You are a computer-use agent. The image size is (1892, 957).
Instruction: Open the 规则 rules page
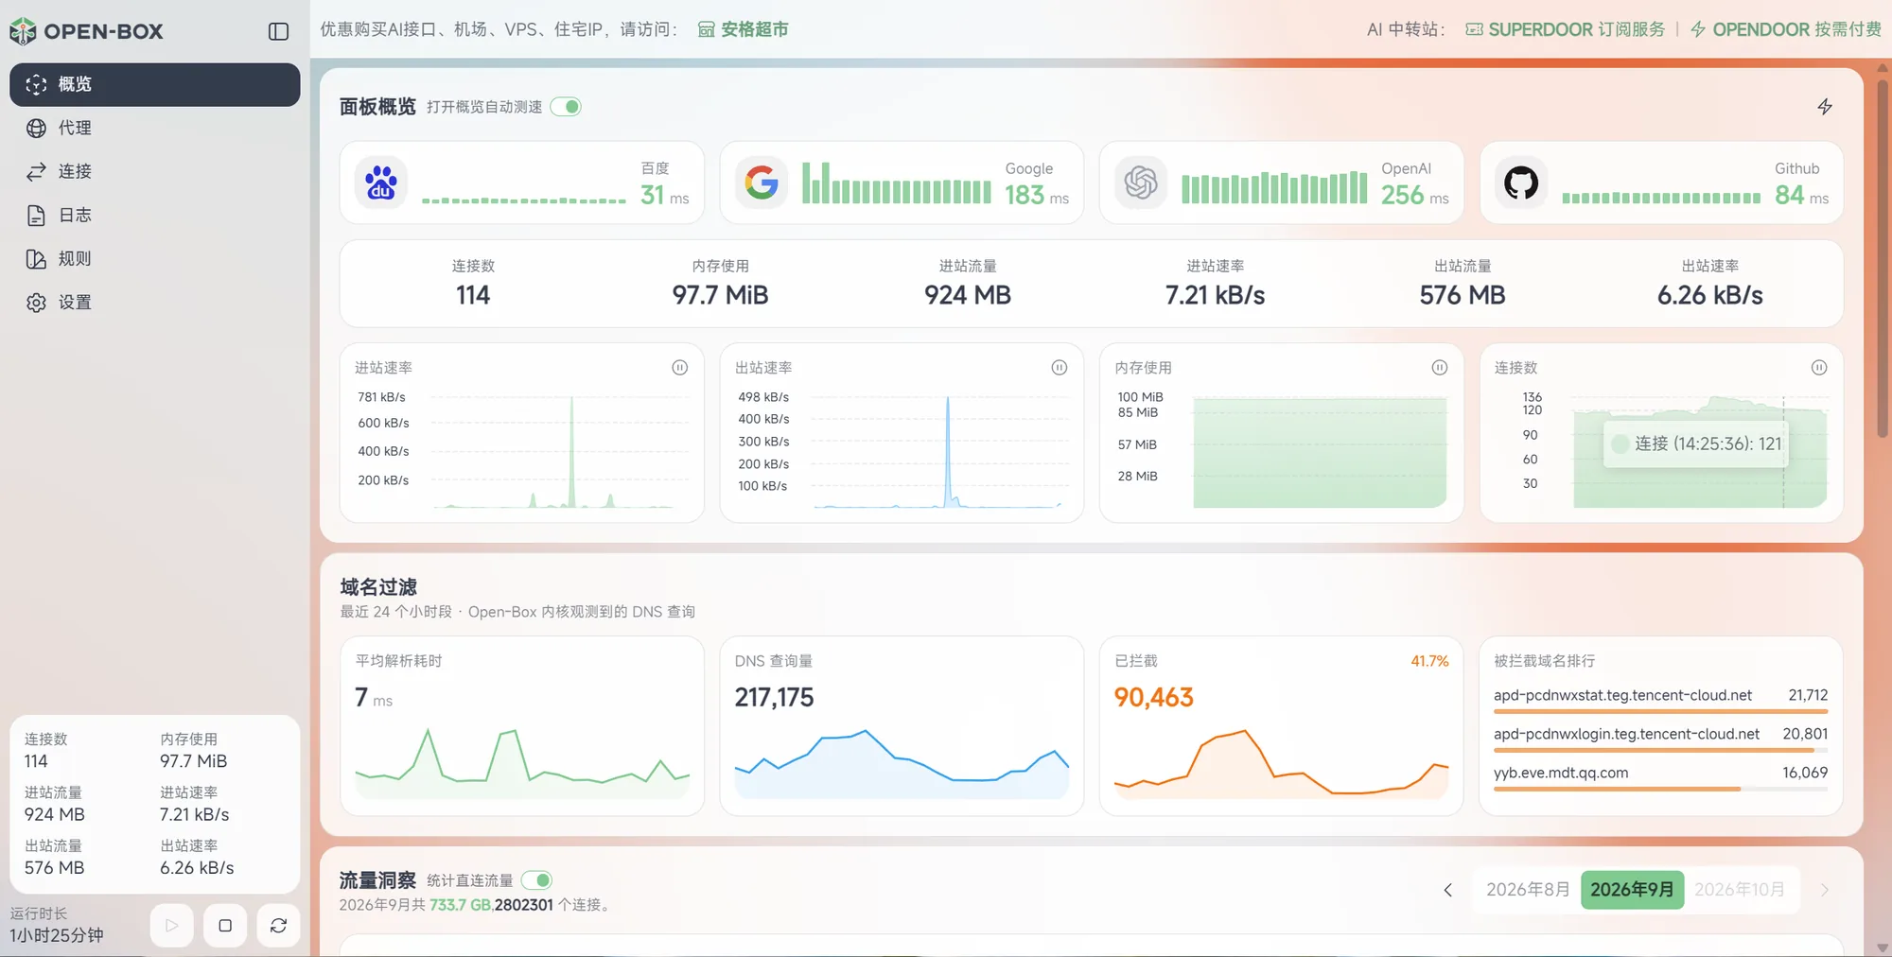tap(155, 258)
